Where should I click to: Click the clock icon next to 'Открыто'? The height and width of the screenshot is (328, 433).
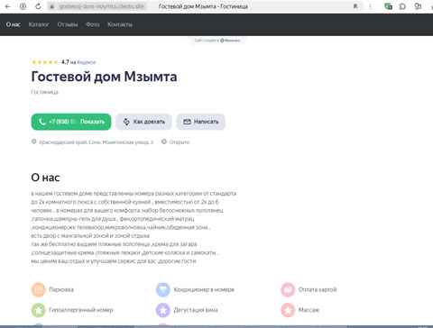[x=164, y=141]
